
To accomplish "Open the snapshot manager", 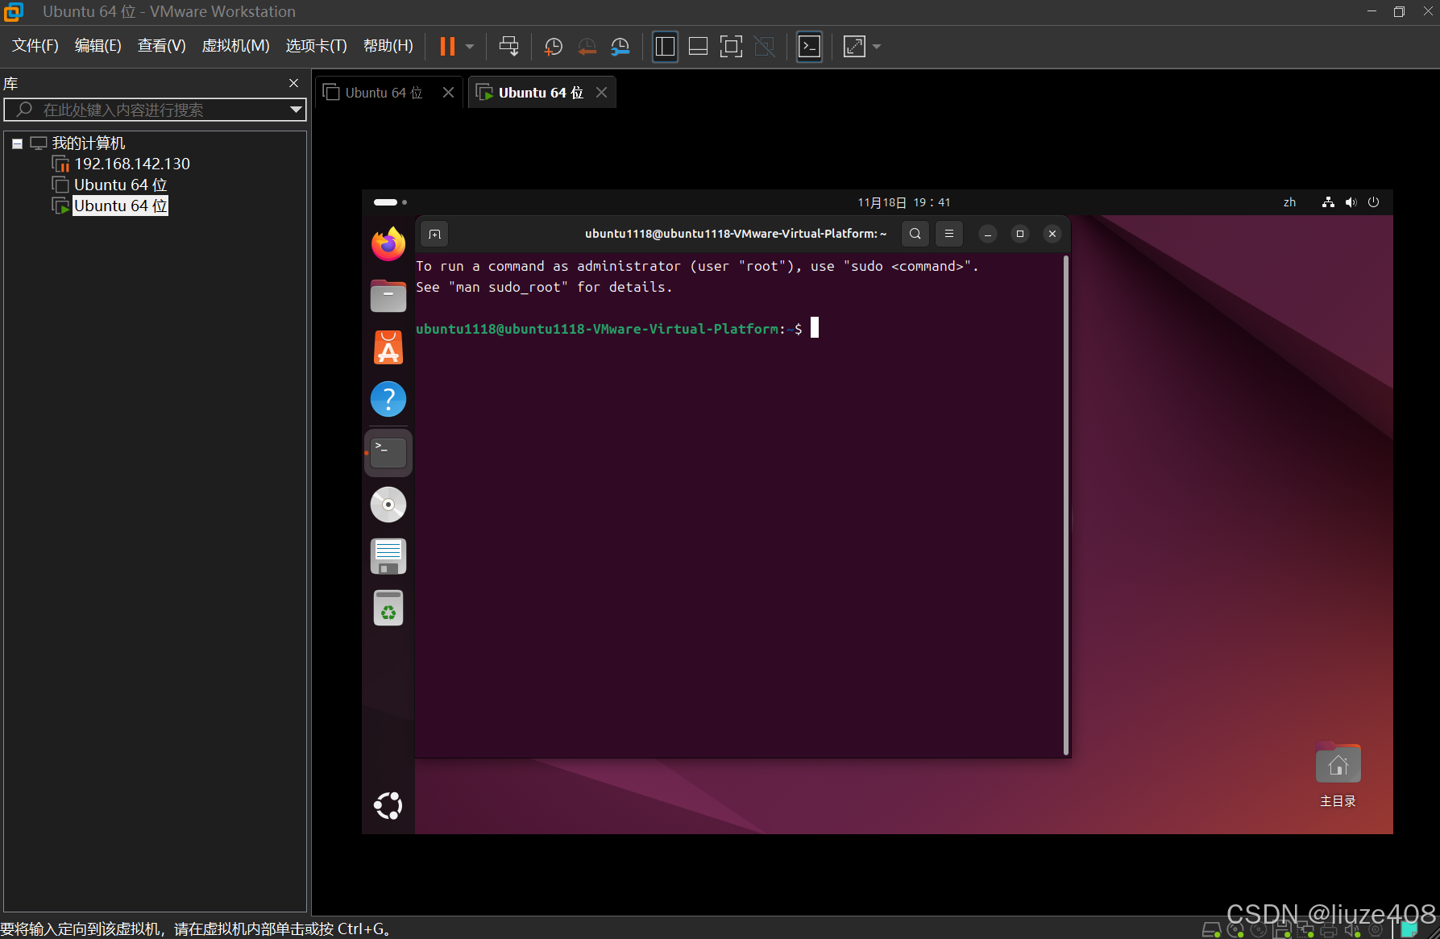I will (620, 46).
